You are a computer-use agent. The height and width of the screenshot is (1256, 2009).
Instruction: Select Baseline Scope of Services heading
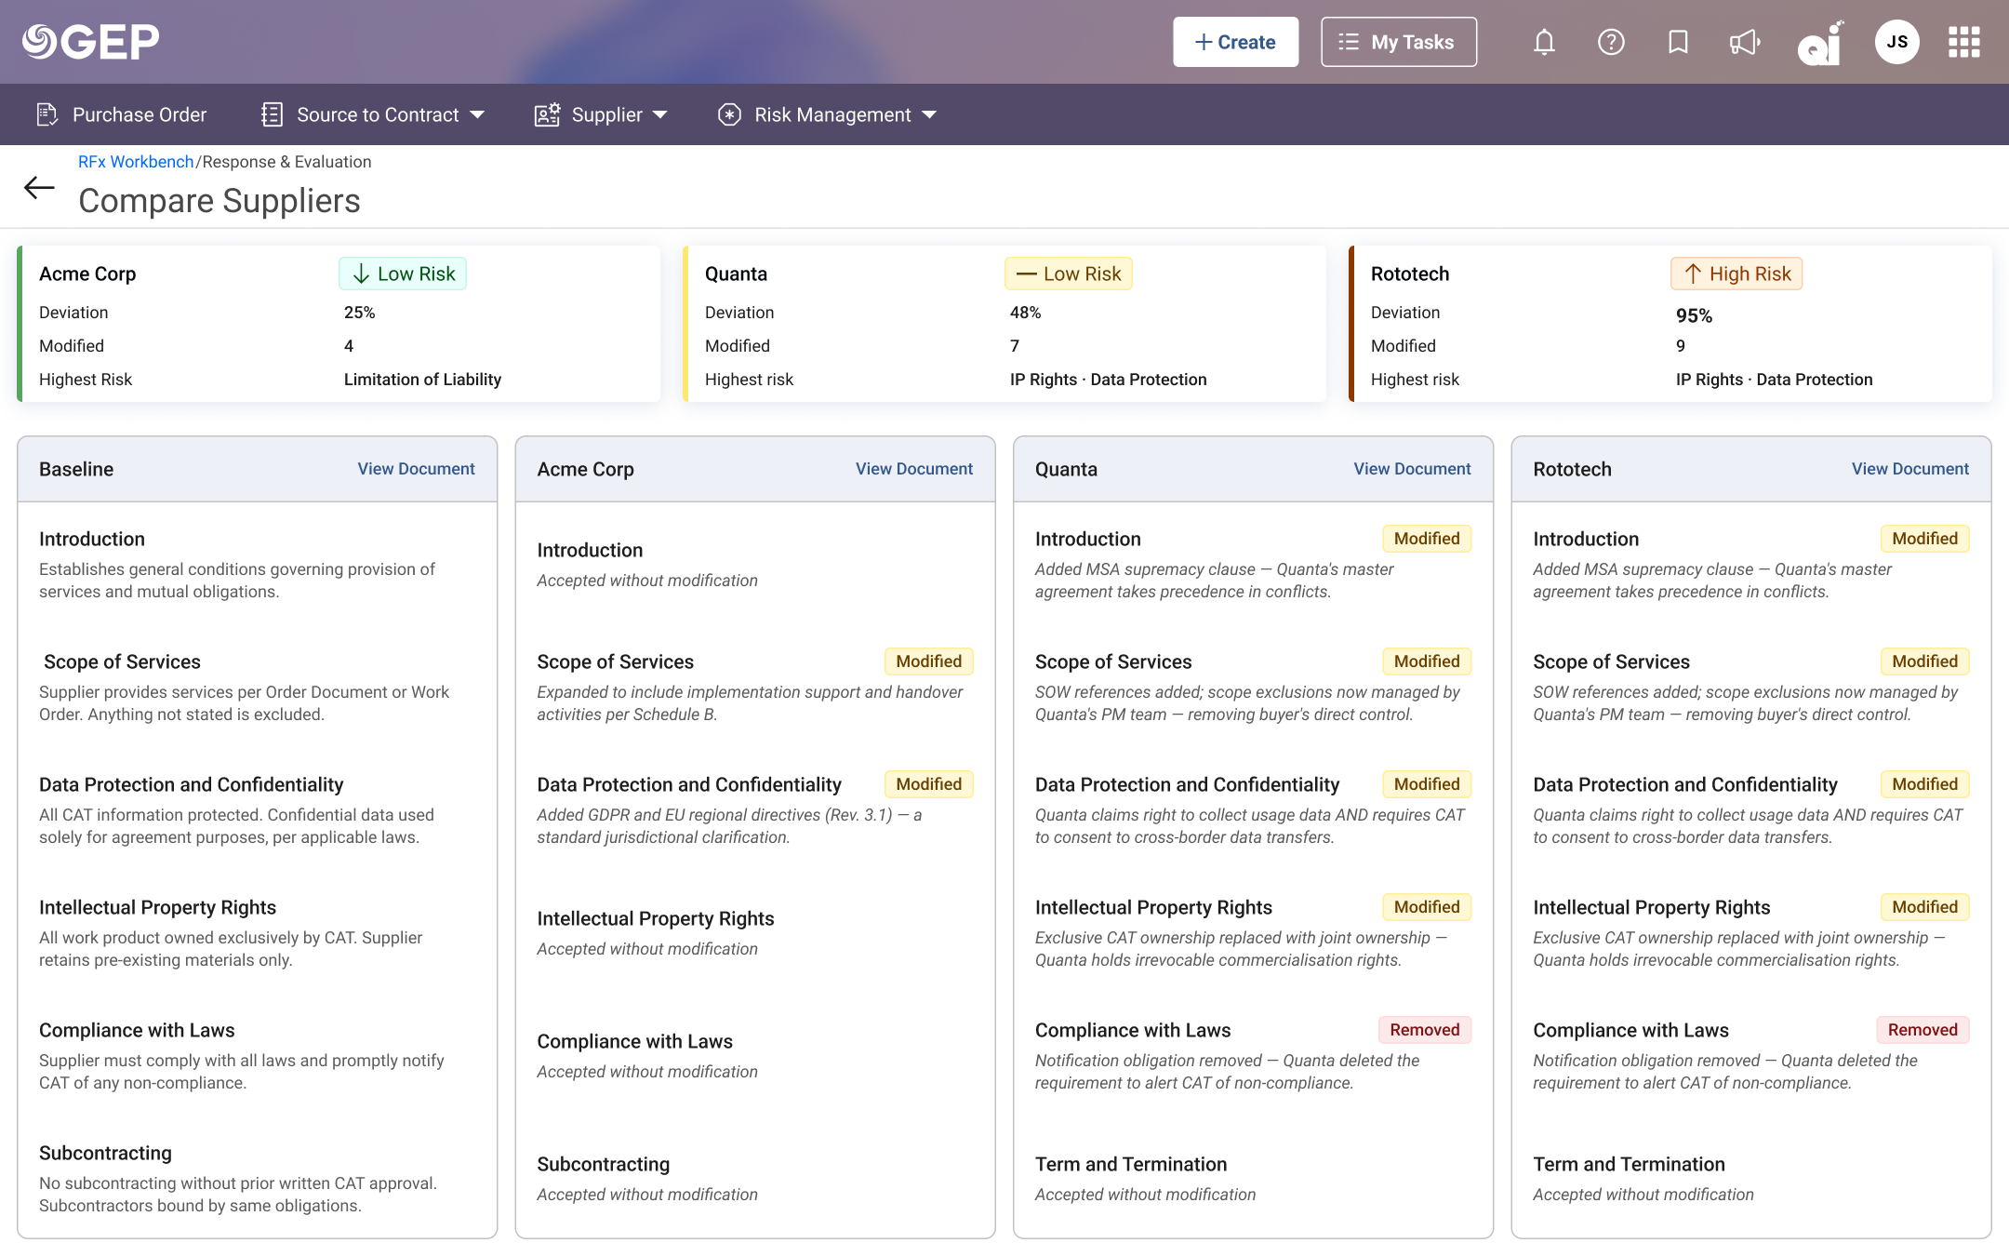click(x=122, y=661)
